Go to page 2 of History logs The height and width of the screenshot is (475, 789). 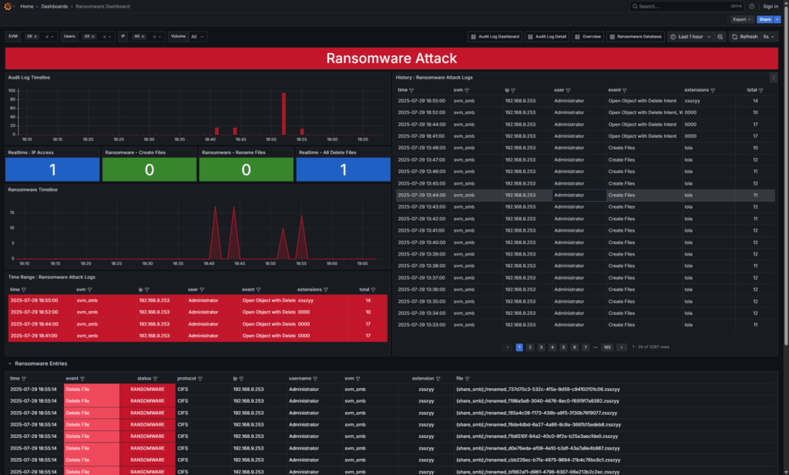tap(530, 347)
